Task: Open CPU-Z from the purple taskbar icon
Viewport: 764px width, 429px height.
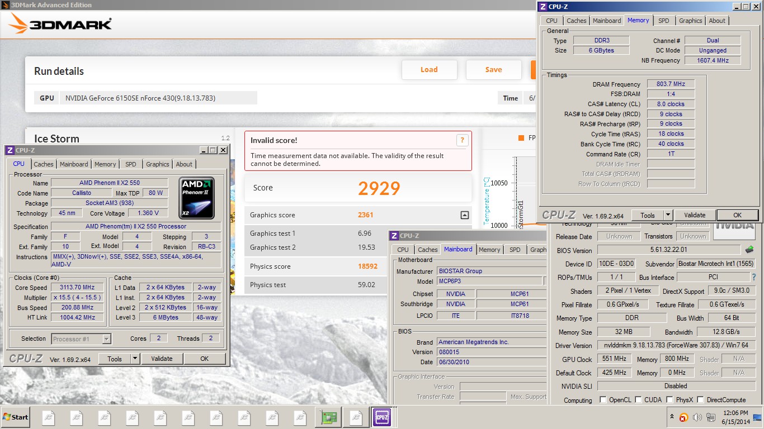Action: (x=382, y=417)
